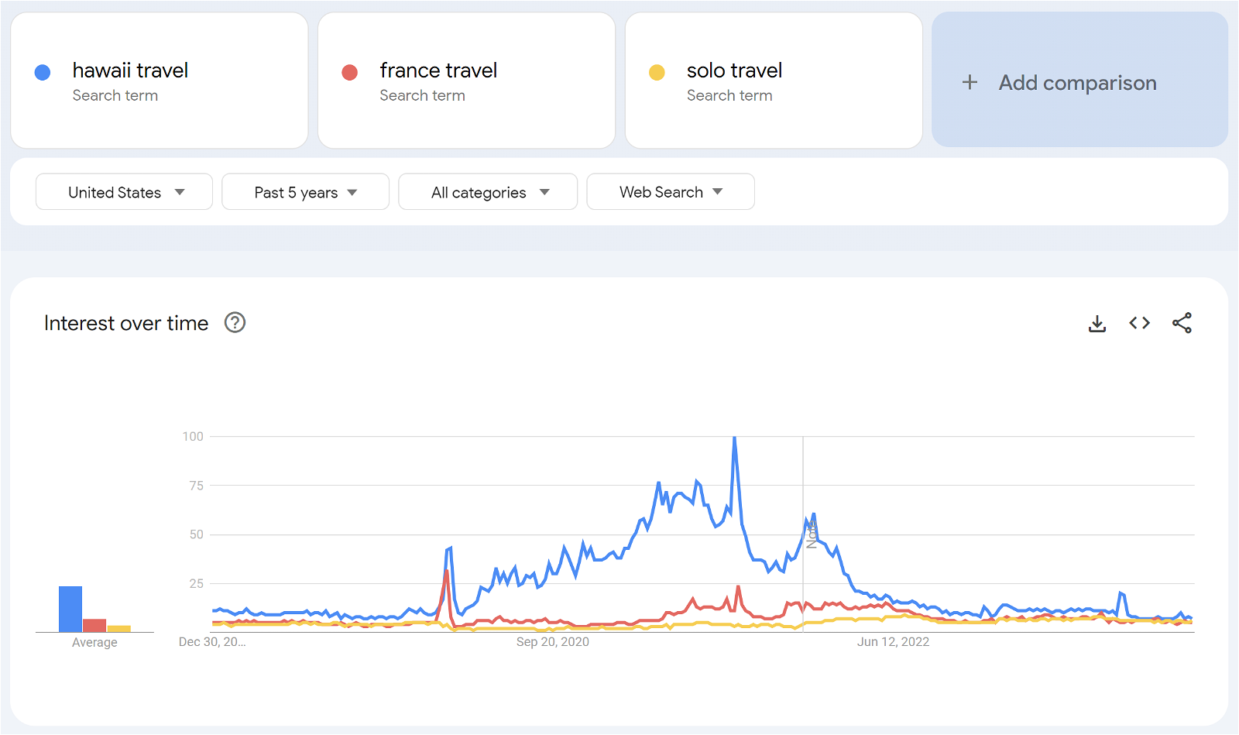This screenshot has height=735, width=1239.
Task: Open the United States region dropdown
Action: tap(124, 192)
